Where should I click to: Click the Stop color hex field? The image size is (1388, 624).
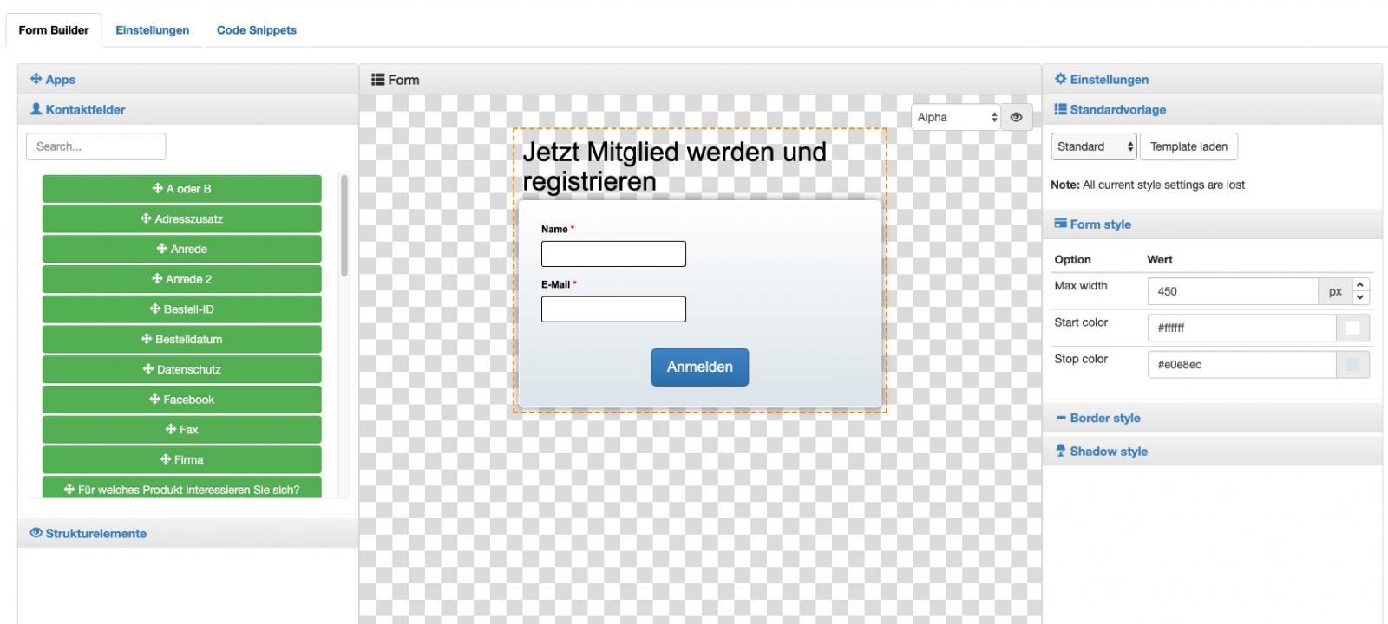1241,364
